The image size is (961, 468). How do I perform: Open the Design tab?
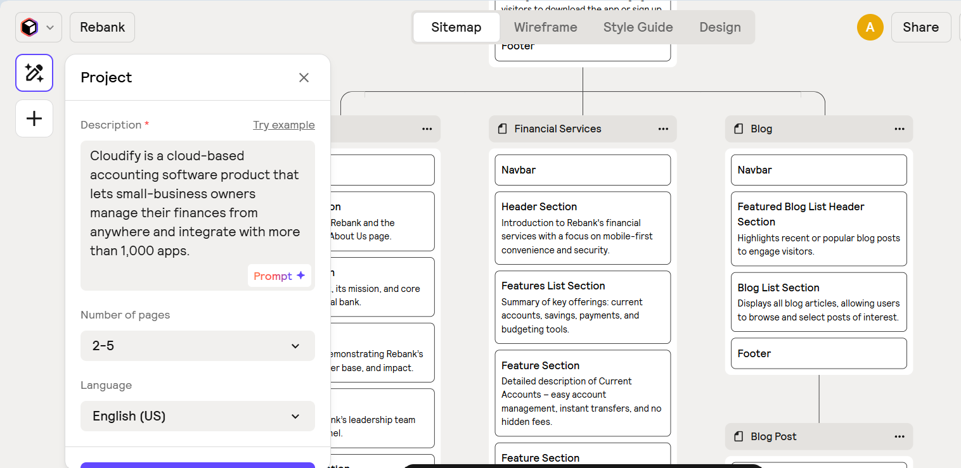[720, 27]
